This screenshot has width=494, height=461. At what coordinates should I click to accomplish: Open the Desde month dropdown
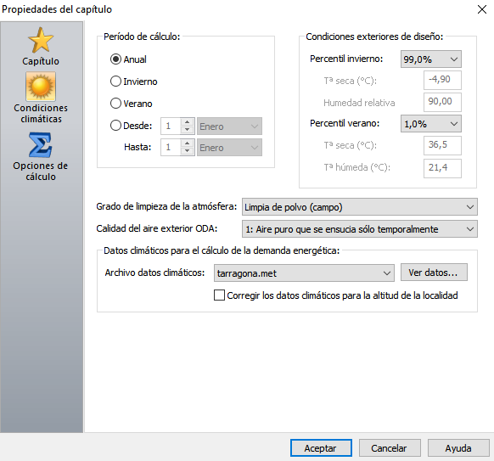(x=229, y=126)
